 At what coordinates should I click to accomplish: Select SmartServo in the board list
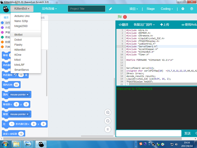21,70
